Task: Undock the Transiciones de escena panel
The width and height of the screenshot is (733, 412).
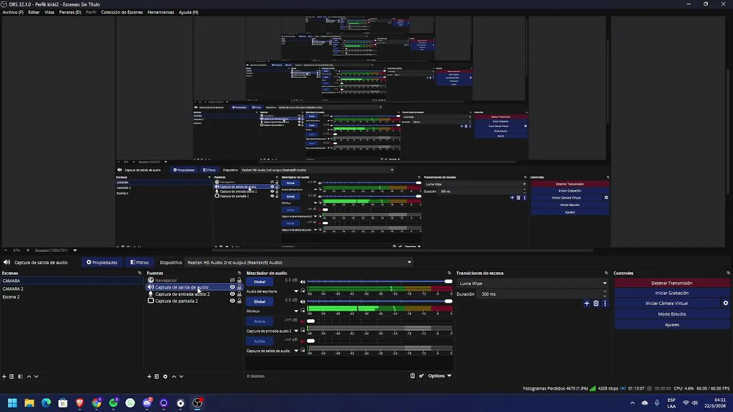Action: [x=606, y=273]
